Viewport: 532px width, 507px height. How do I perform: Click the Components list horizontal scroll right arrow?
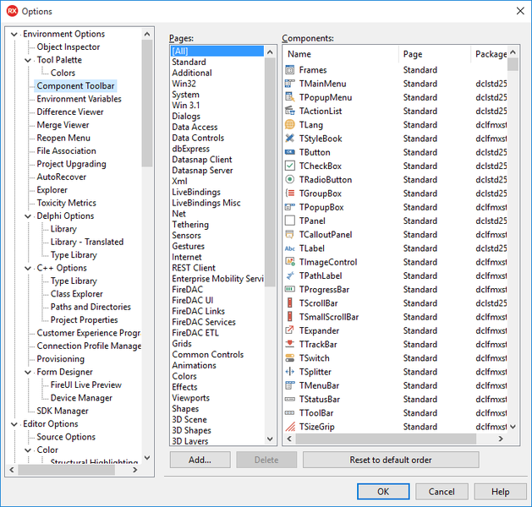(x=501, y=439)
